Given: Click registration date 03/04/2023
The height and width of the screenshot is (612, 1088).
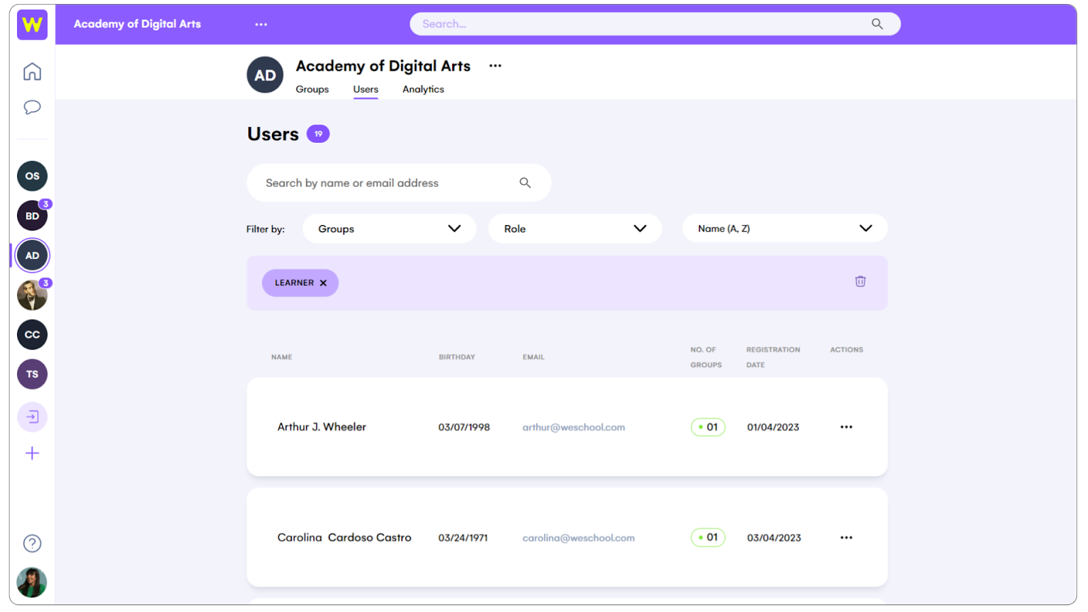Looking at the screenshot, I should tap(774, 537).
